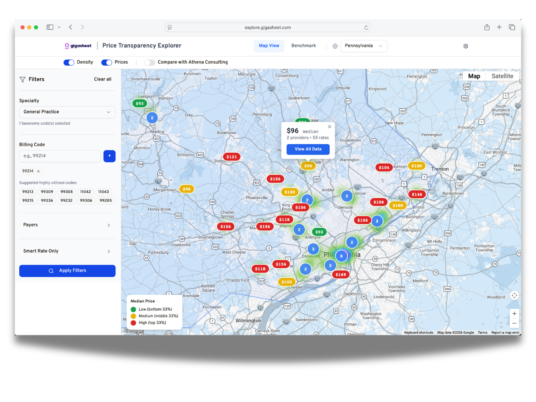Click Clear all filters
This screenshot has width=536, height=402.
[103, 79]
